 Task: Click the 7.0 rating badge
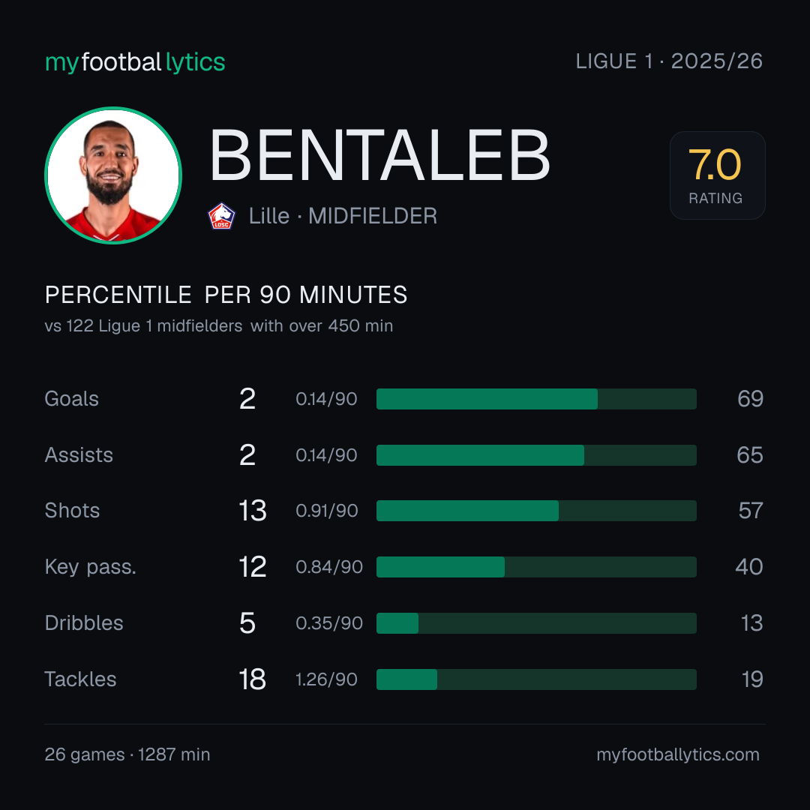click(x=717, y=175)
